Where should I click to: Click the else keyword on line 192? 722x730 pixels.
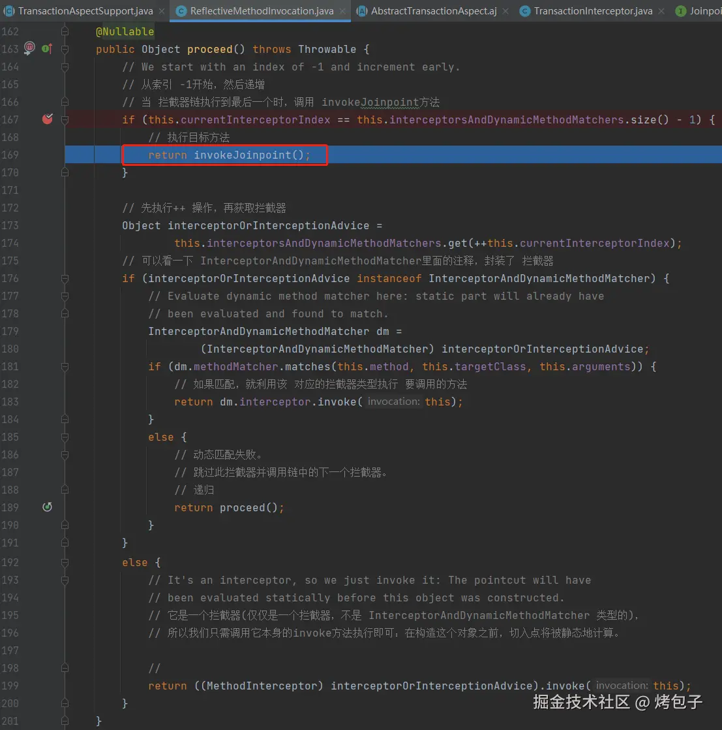click(135, 563)
